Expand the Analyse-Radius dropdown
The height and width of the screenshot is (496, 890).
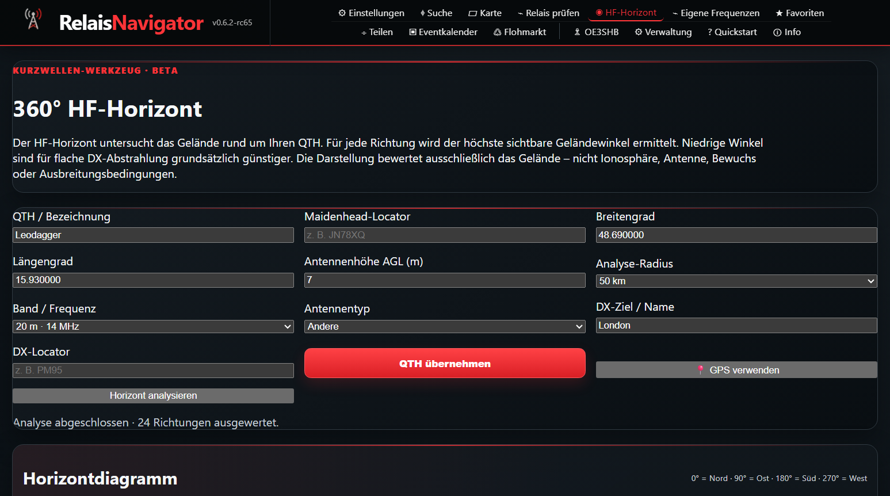(736, 281)
